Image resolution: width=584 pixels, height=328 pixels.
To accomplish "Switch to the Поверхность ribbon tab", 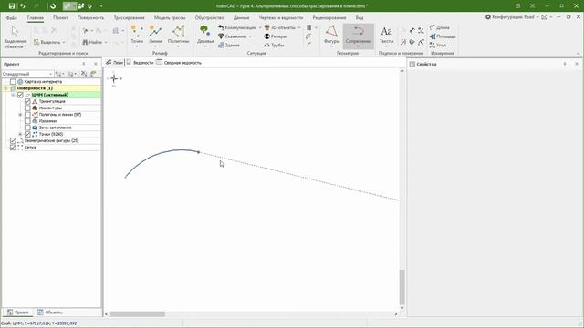I will tap(90, 18).
